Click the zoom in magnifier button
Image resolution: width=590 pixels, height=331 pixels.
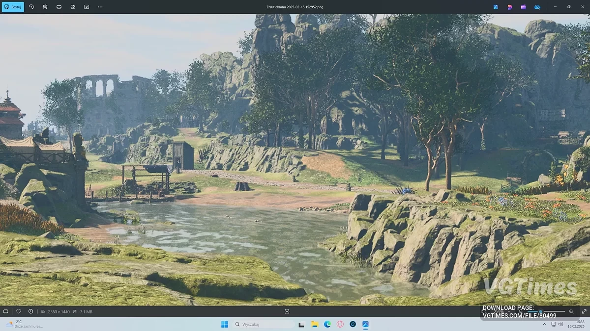[x=571, y=311]
